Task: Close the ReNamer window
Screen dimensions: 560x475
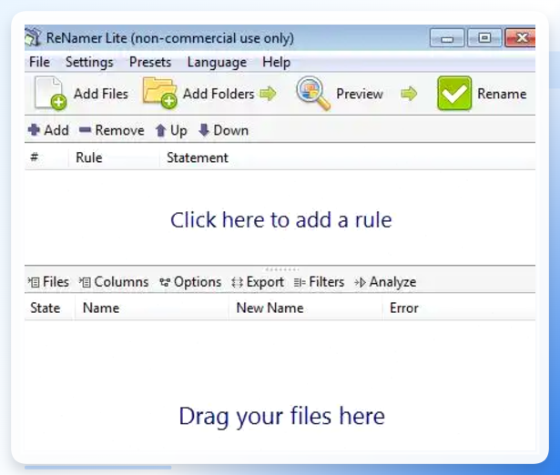Action: (x=520, y=37)
